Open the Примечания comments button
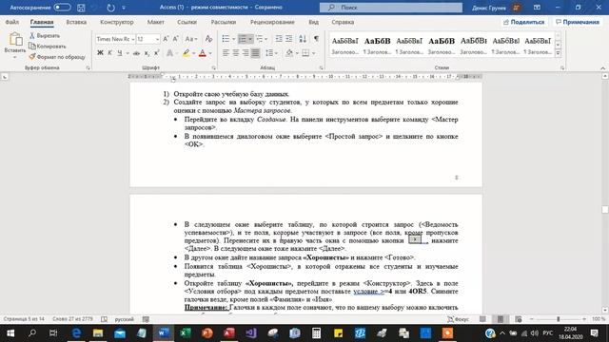This screenshot has height=342, width=609. coord(578,22)
